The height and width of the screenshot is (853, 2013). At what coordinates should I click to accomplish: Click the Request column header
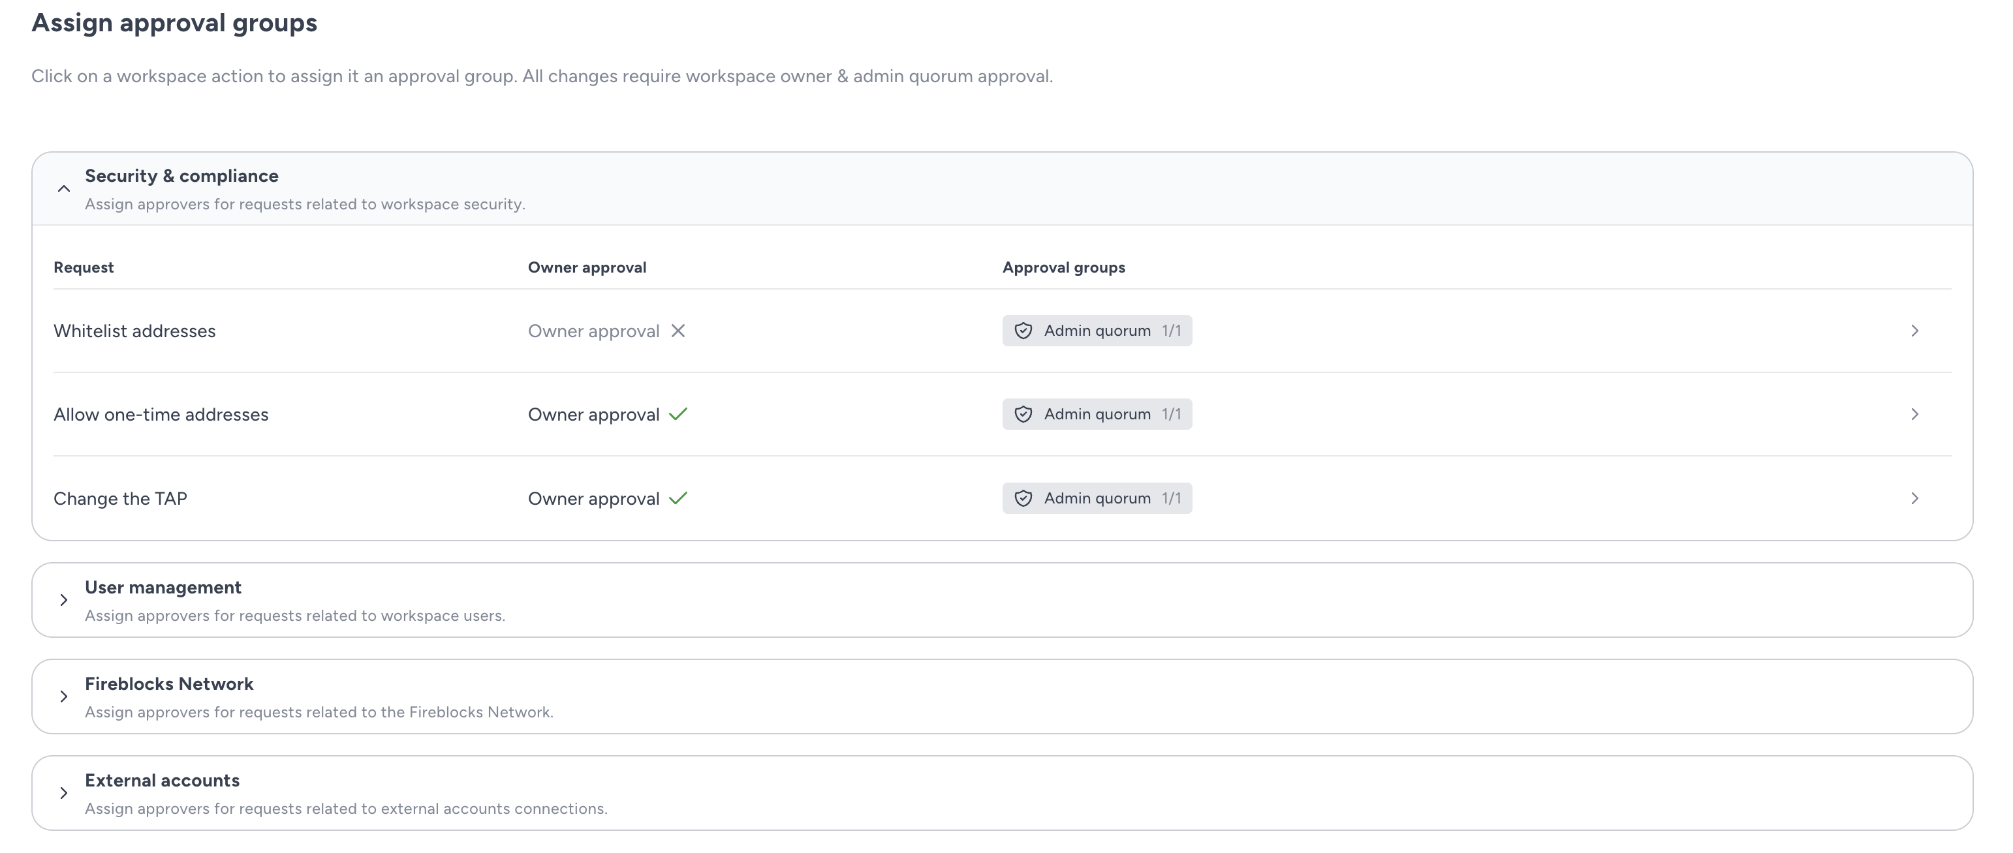tap(84, 267)
